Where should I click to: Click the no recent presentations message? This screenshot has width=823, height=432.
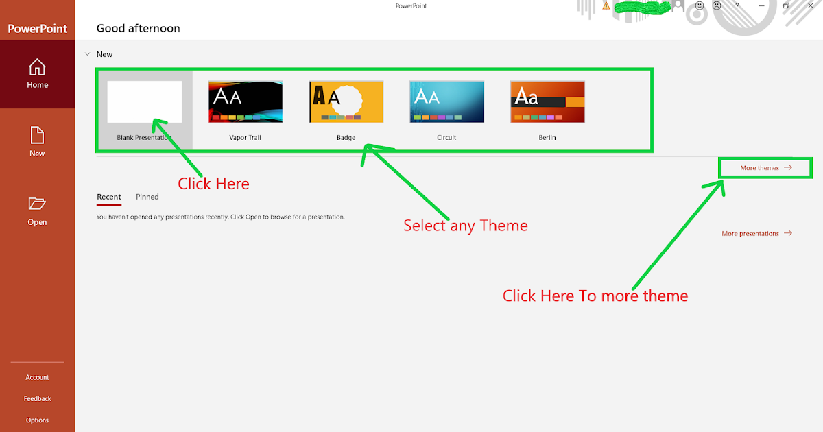220,217
